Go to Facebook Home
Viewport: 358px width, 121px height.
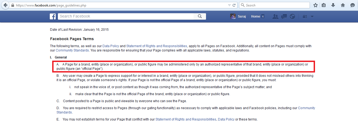coord(256,16)
